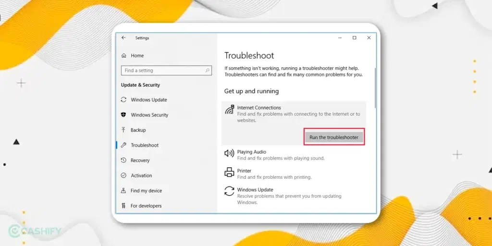
Task: Click the Troubleshoot wrench icon
Action: 123,145
